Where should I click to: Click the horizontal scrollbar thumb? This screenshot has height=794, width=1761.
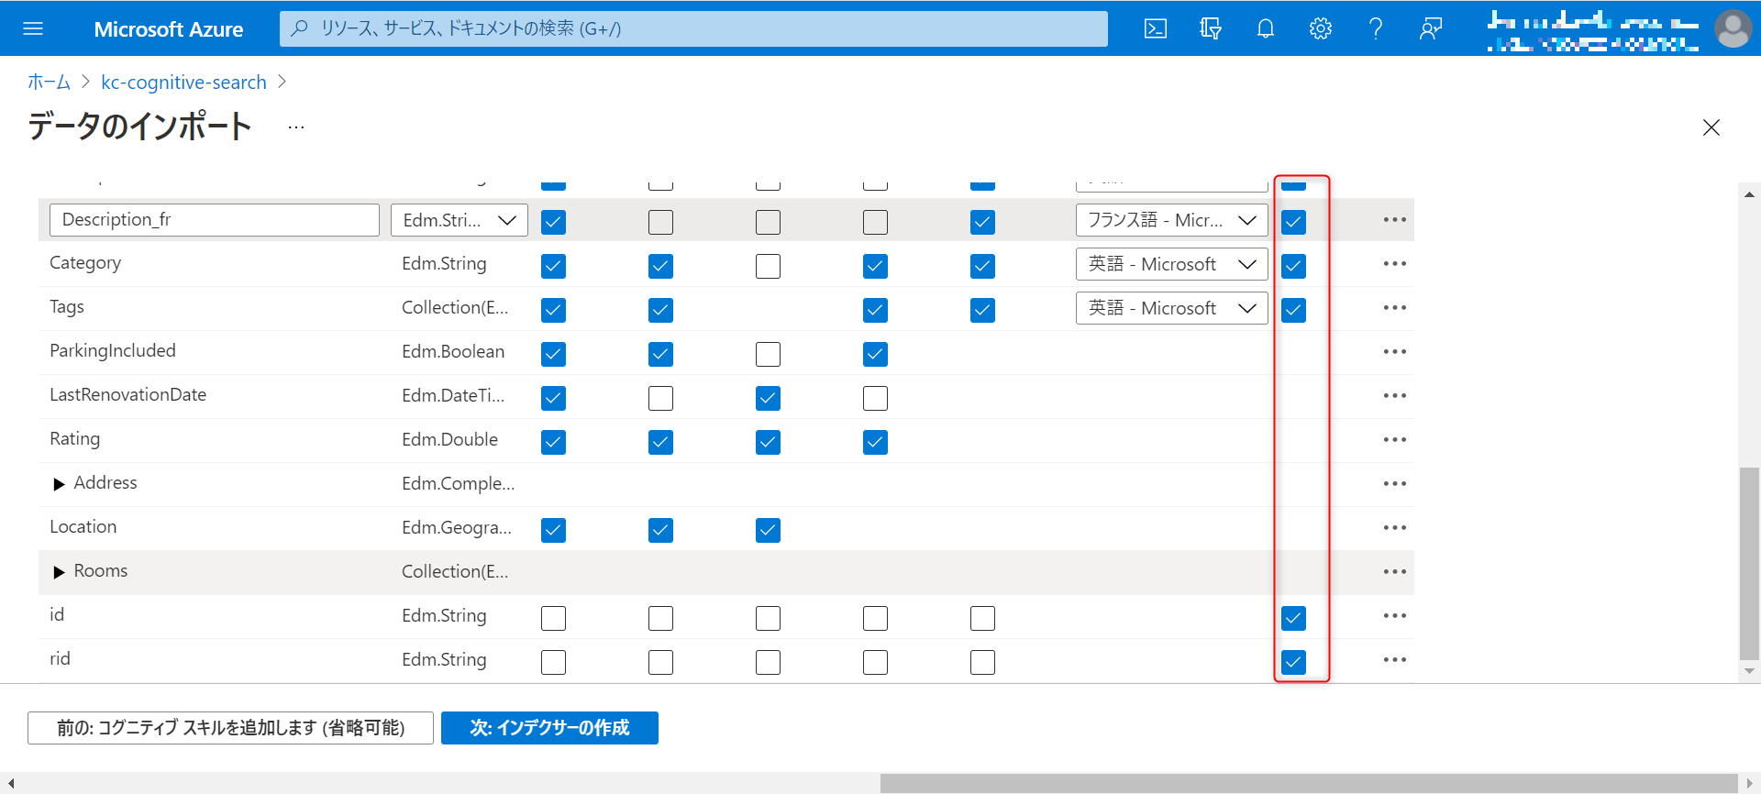coord(1309,784)
